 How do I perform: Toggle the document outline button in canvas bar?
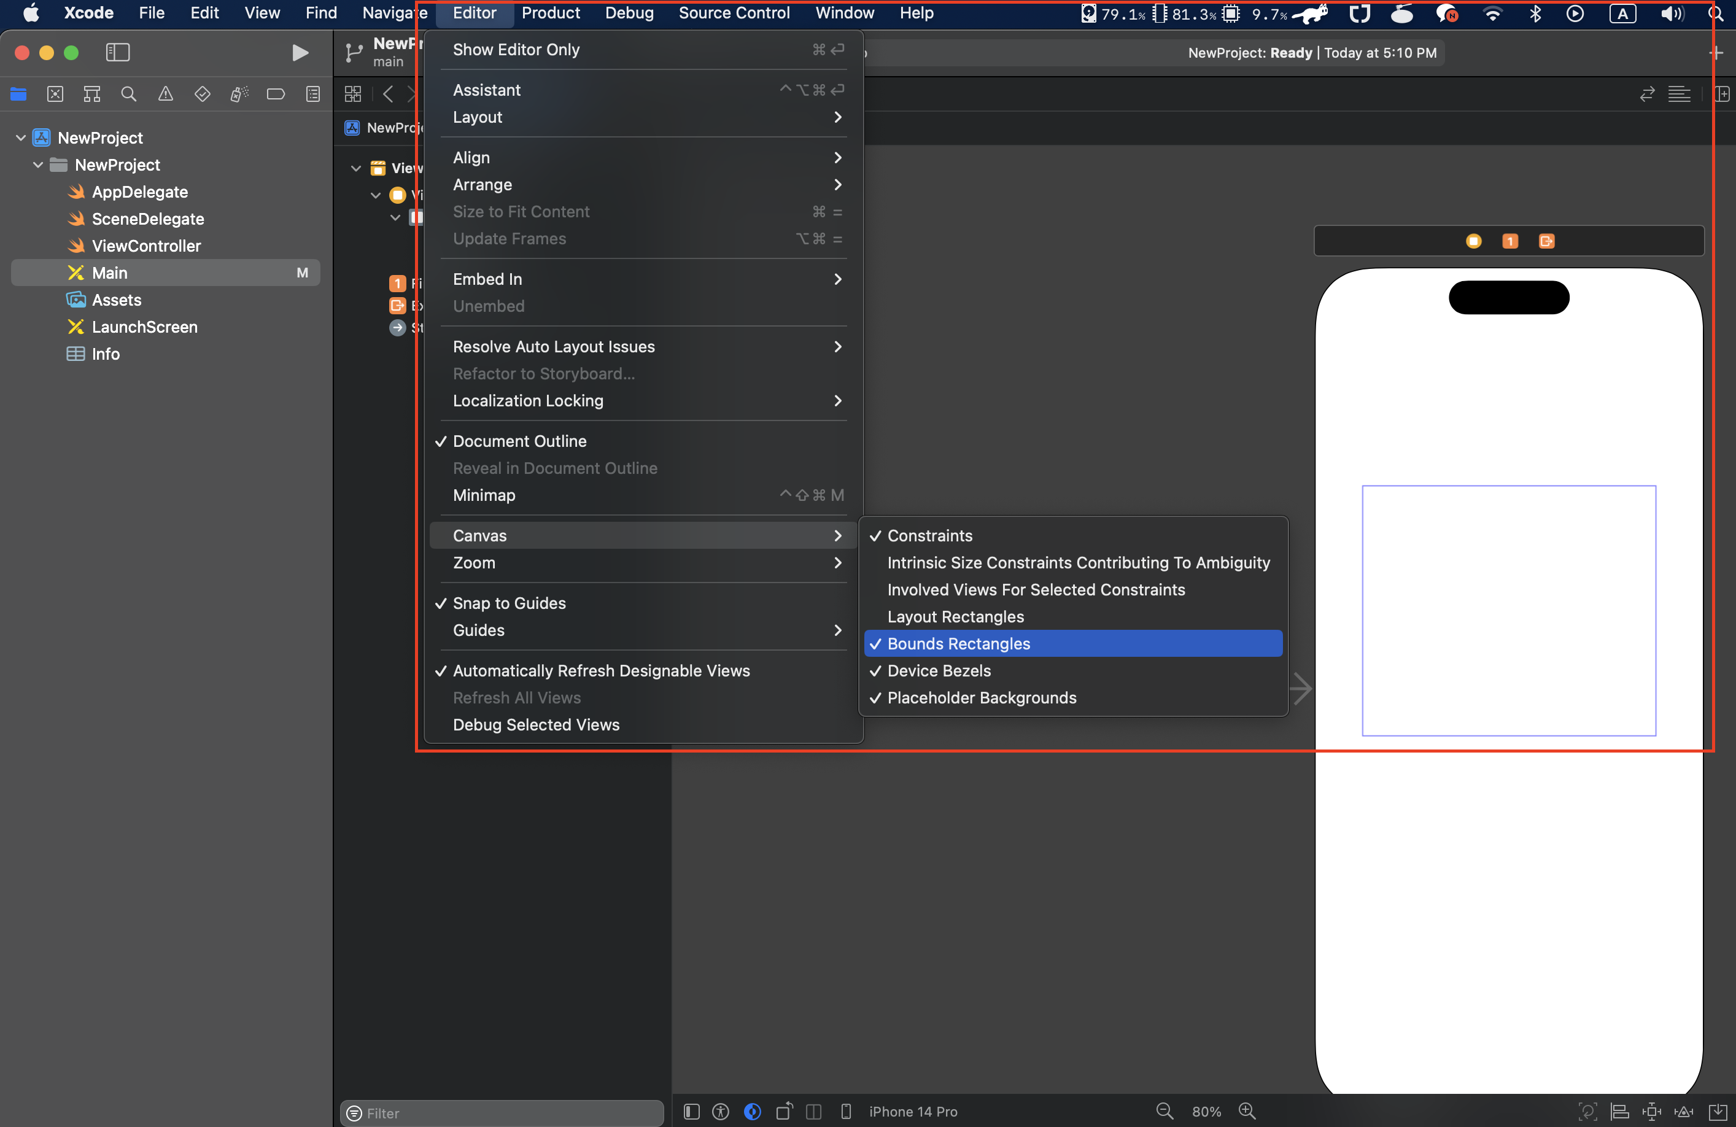pyautogui.click(x=691, y=1112)
